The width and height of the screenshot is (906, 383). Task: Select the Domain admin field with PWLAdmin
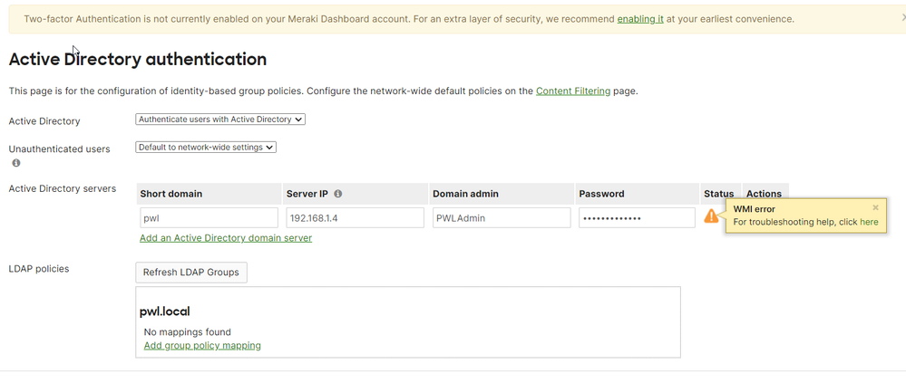tap(502, 217)
